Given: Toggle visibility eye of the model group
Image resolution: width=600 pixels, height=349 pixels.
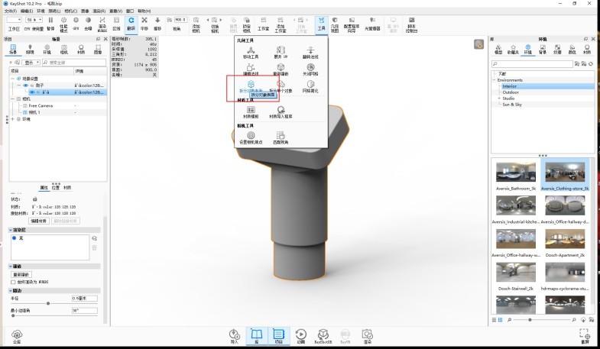Looking at the screenshot, I should tap(25, 86).
